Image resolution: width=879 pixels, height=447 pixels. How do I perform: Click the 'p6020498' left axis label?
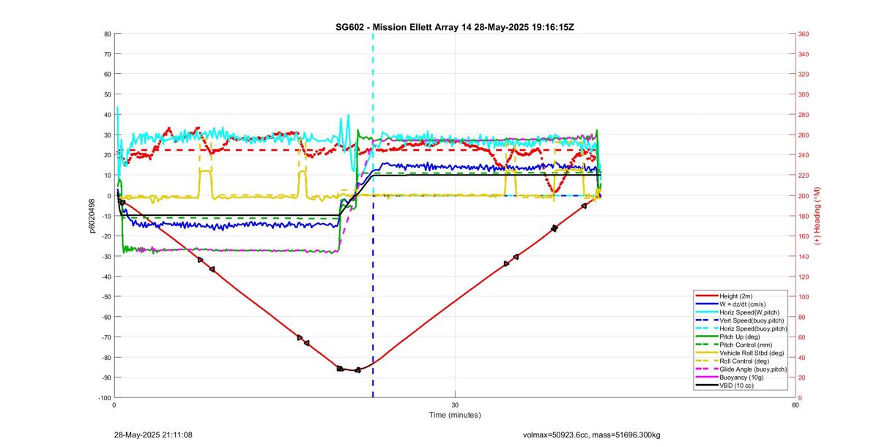94,215
